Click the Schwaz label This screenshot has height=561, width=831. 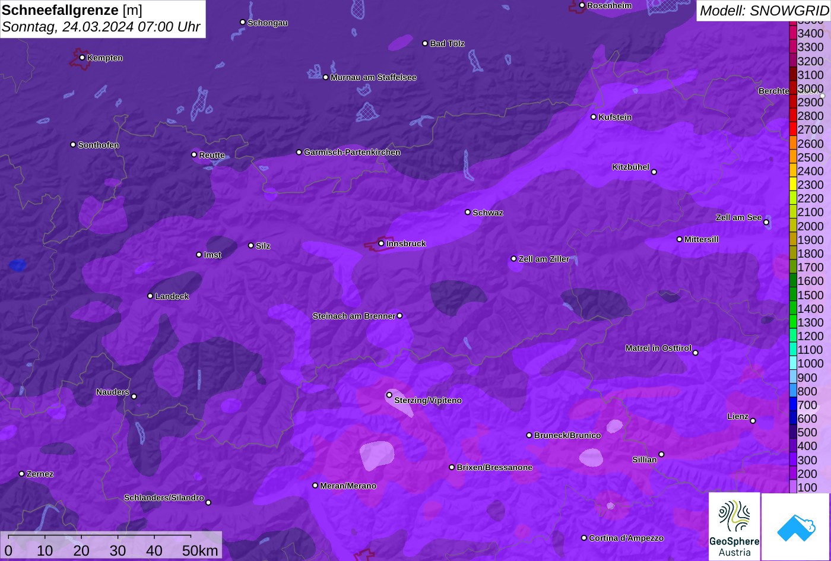pos(488,213)
